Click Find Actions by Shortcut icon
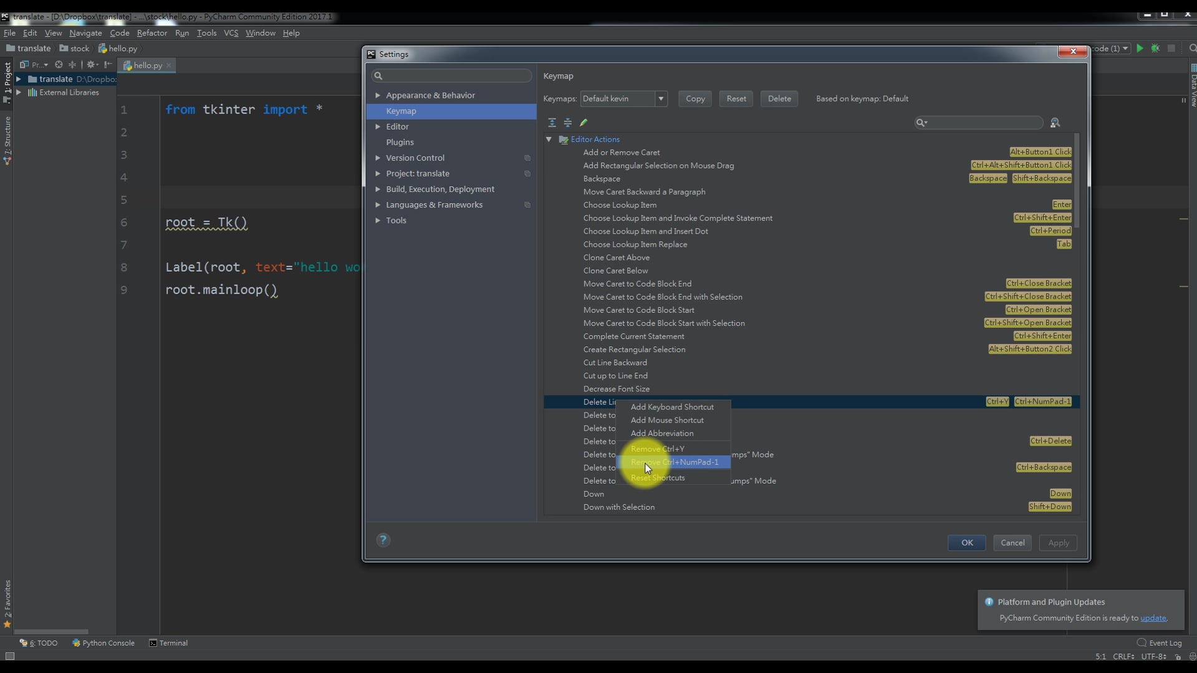This screenshot has width=1197, height=673. click(1055, 123)
